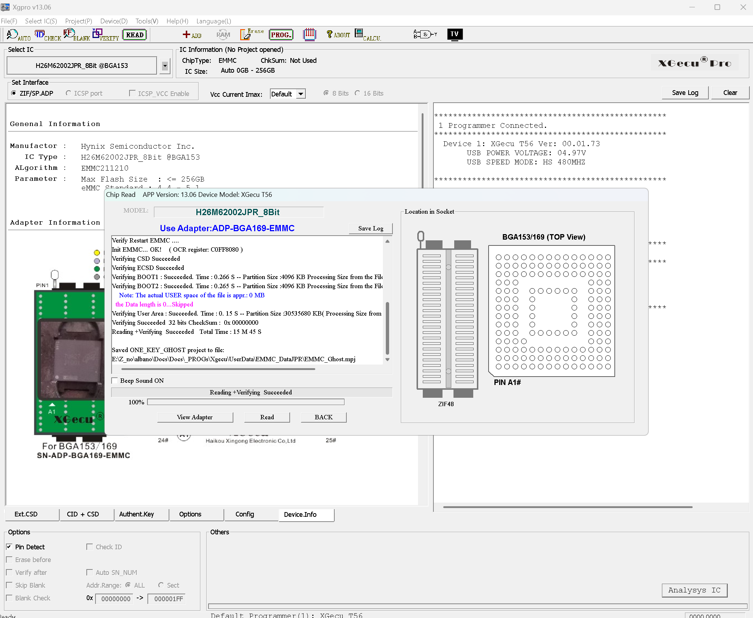This screenshot has width=753, height=618.
Task: Uncheck the Pin Detect option
Action: click(x=10, y=547)
